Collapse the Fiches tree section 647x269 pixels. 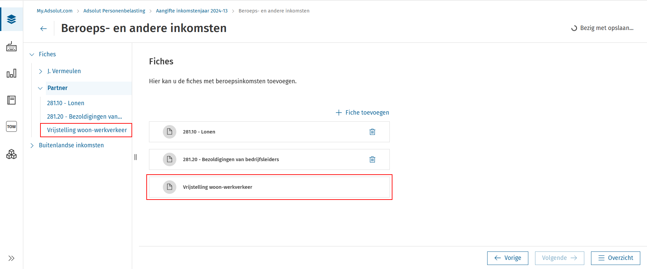point(32,55)
